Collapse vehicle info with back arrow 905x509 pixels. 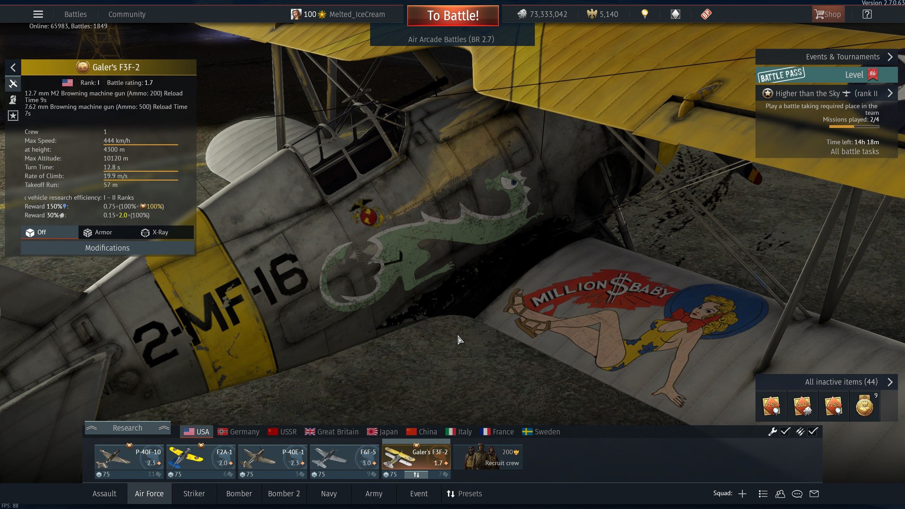[13, 68]
